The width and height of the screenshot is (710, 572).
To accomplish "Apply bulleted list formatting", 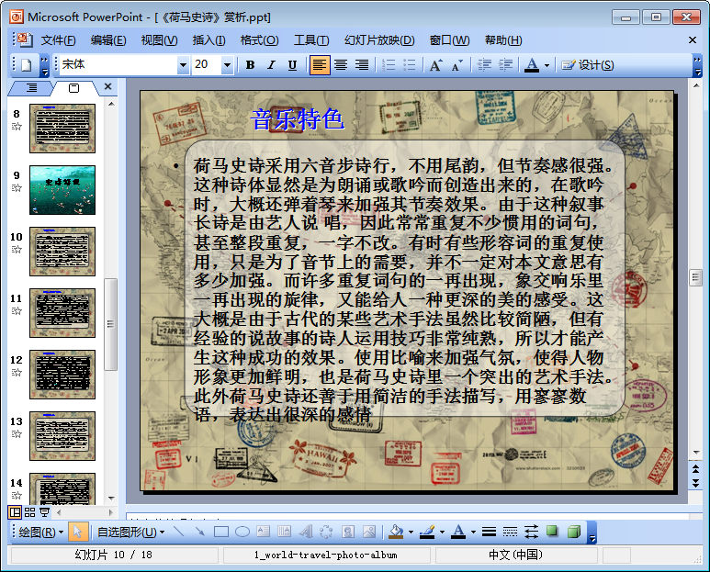I will pyautogui.click(x=410, y=65).
